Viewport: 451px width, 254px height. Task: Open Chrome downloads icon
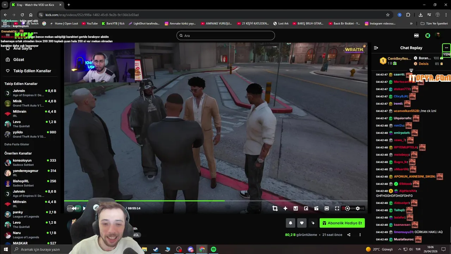click(x=420, y=15)
